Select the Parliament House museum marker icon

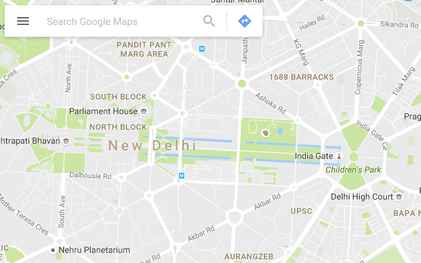coord(143,111)
